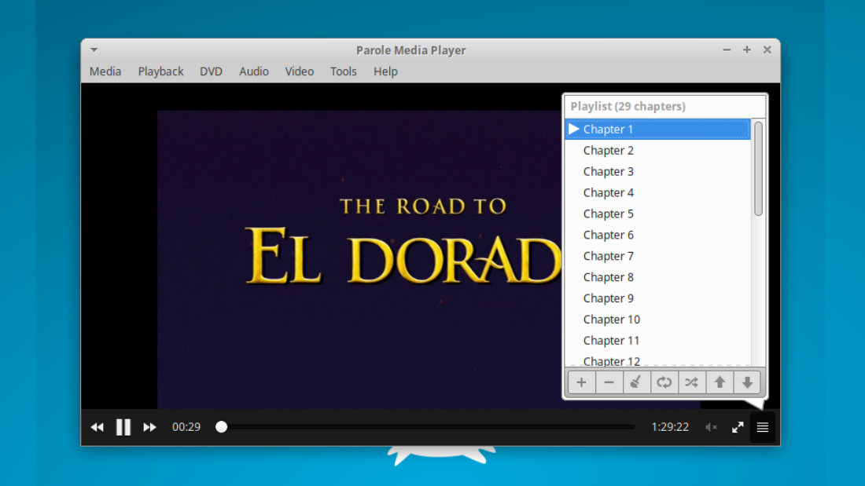
Task: Click the remove from playlist minus icon
Action: tap(609, 382)
